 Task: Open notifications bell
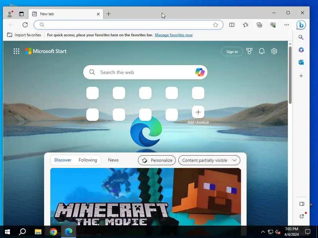(261, 51)
